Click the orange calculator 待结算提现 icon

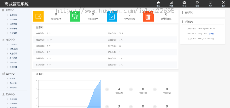click(x=148, y=16)
